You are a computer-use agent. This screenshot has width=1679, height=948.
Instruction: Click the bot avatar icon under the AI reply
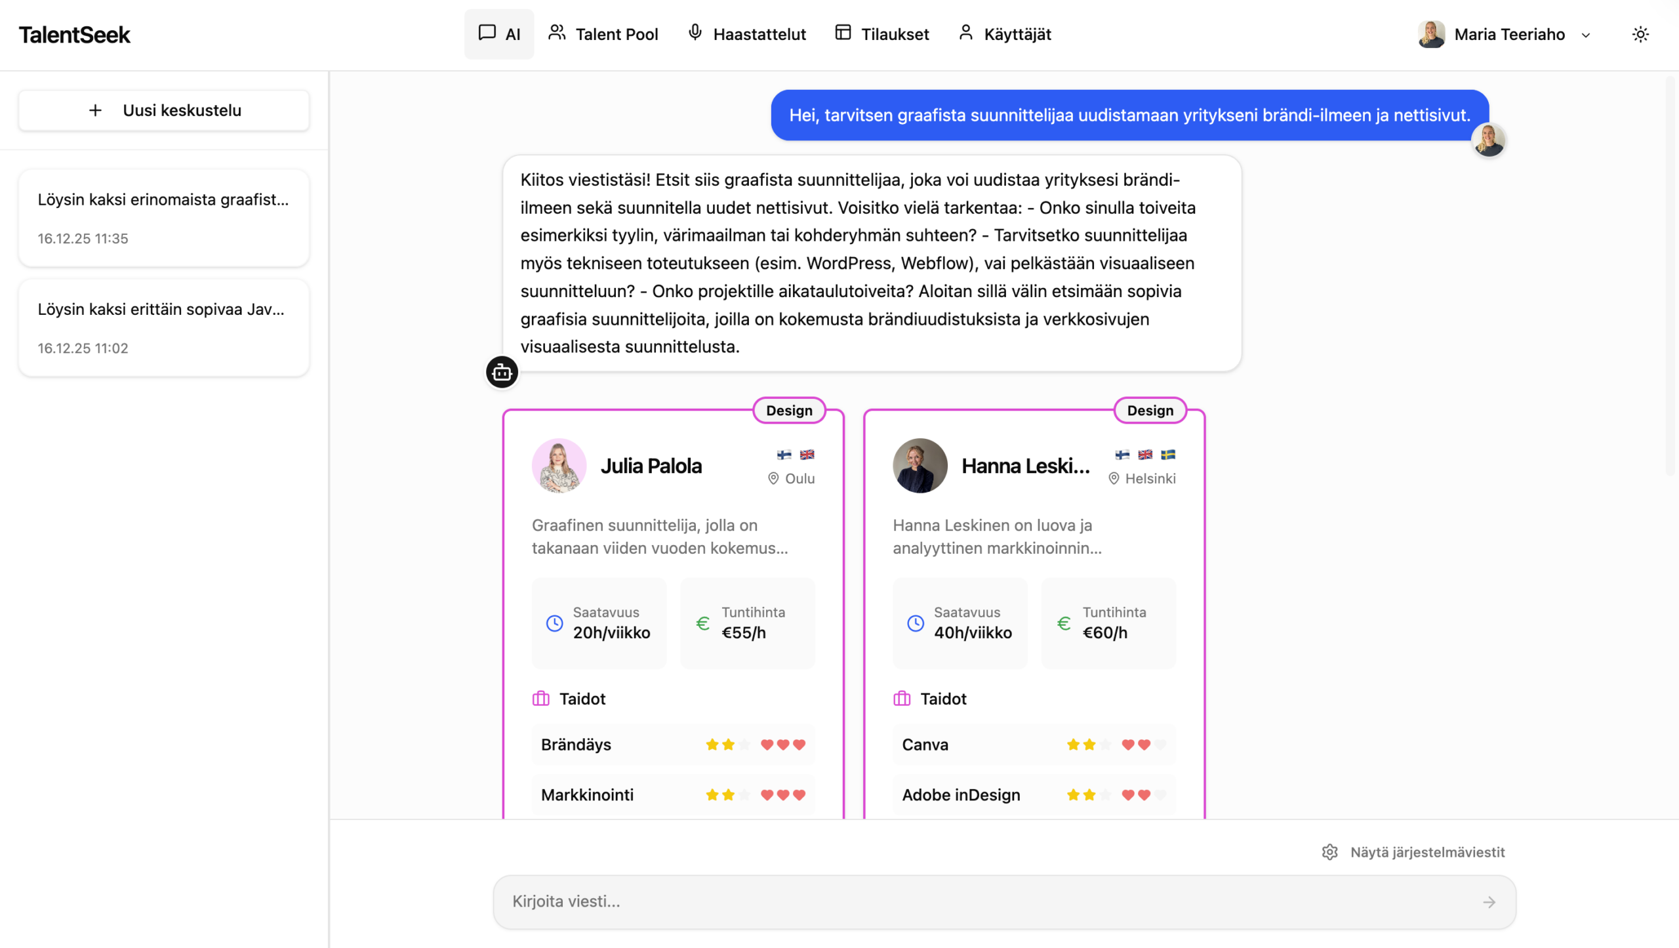coord(502,372)
